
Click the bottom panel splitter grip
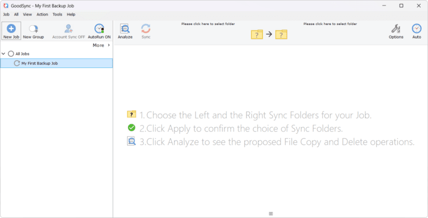[x=271, y=214]
